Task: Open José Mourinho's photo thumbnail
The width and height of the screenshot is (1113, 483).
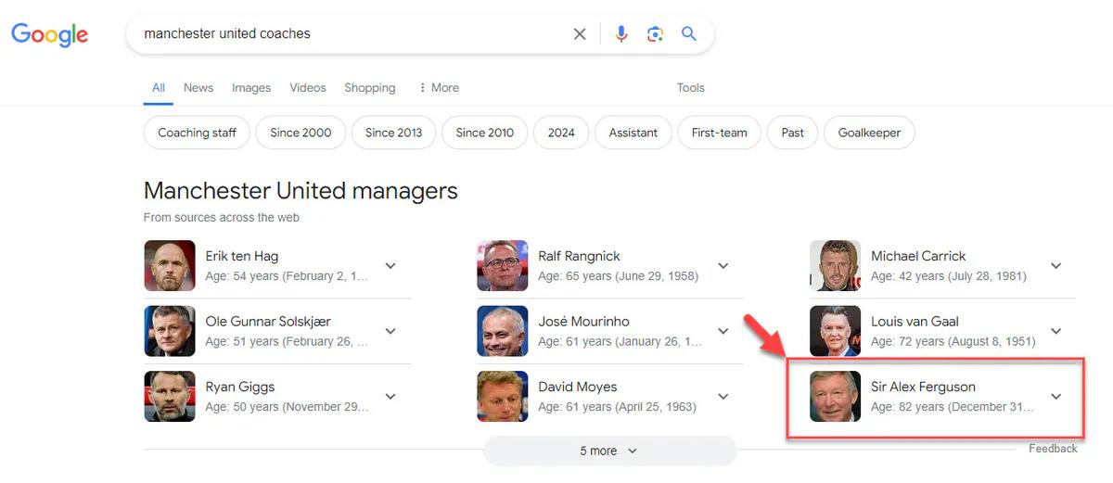Action: (x=503, y=331)
